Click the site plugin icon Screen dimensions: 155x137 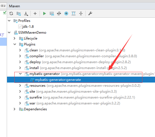pos(27,92)
